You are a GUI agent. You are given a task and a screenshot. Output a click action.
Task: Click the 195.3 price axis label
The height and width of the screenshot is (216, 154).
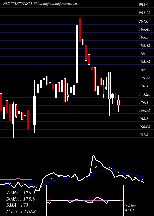pos(144,37)
